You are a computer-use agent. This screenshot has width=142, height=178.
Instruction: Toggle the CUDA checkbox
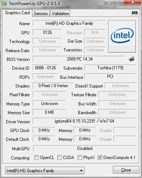coord(59,157)
